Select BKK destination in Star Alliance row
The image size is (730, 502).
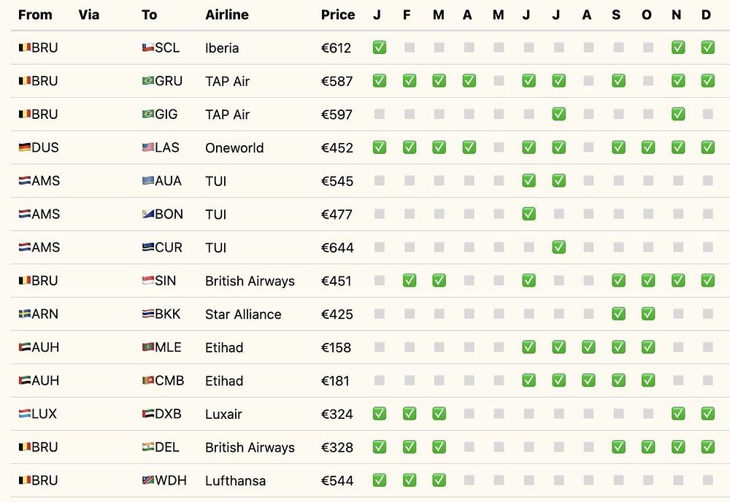coord(167,314)
